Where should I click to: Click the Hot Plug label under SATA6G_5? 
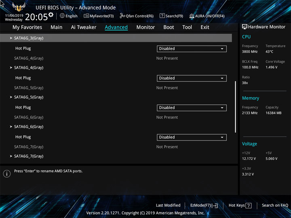point(23,107)
